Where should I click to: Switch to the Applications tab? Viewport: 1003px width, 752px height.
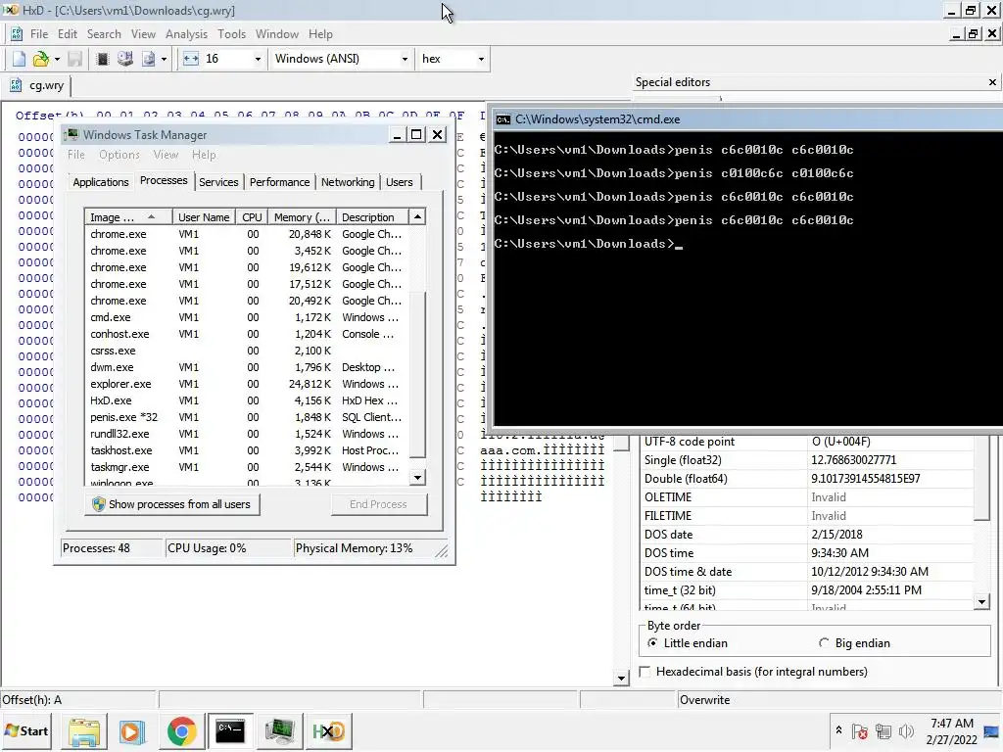pos(101,182)
